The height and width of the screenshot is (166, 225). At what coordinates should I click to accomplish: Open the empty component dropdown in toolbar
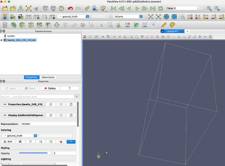pos(100,17)
